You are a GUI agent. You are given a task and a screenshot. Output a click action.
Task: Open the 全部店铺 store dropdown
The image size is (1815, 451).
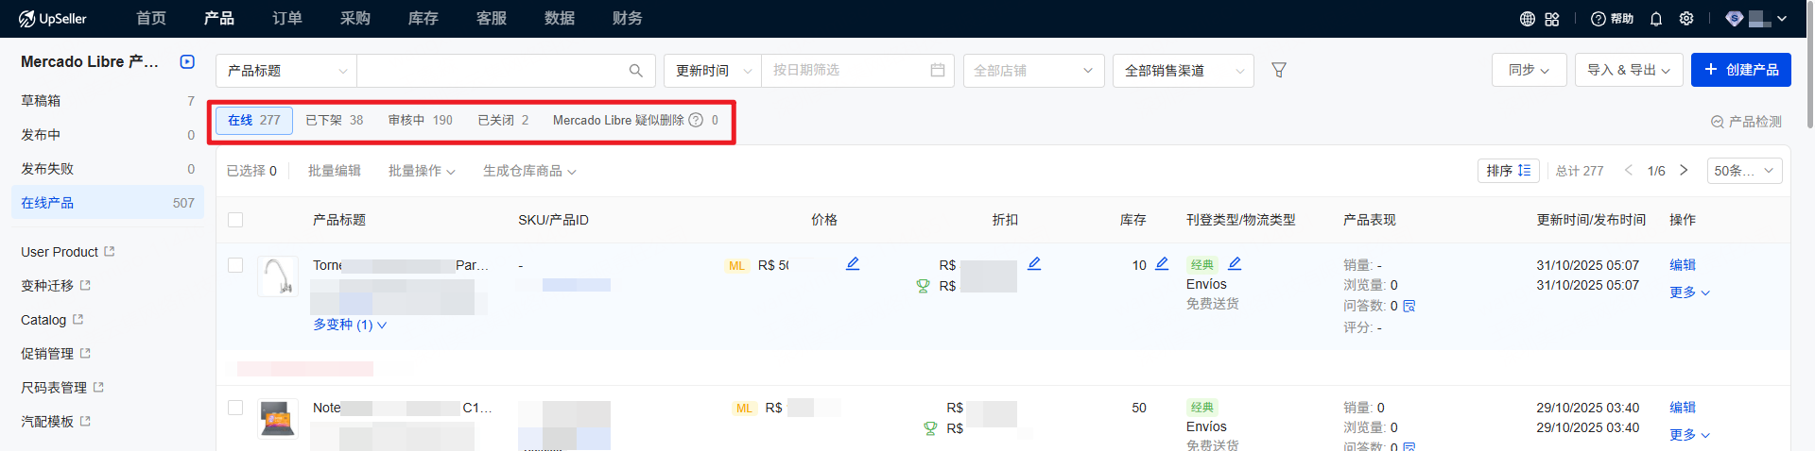pyautogui.click(x=1033, y=71)
